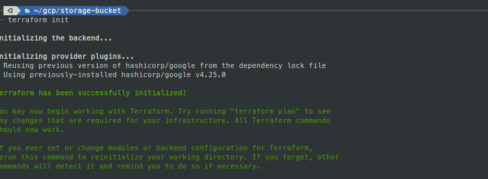
Task: Click the open folder icon in prompt
Action: pyautogui.click(x=27, y=10)
